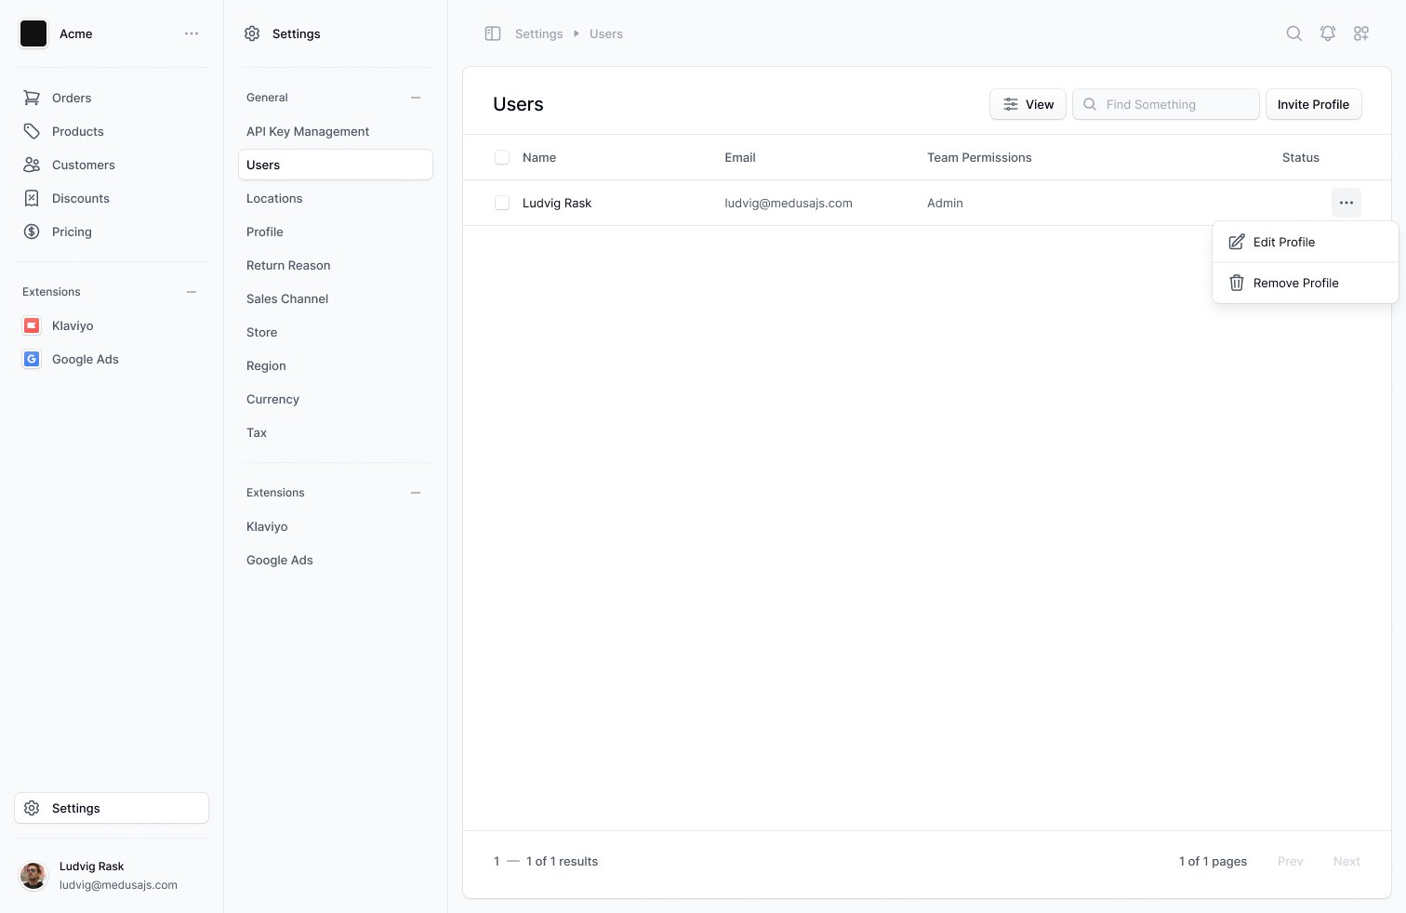
Task: Click the Acme store logo square
Action: pyautogui.click(x=33, y=33)
